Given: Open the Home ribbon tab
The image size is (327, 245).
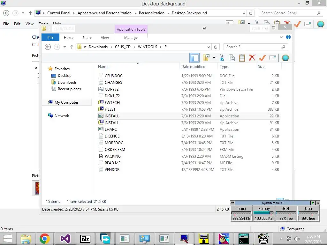Looking at the screenshot, I should tap(69, 38).
